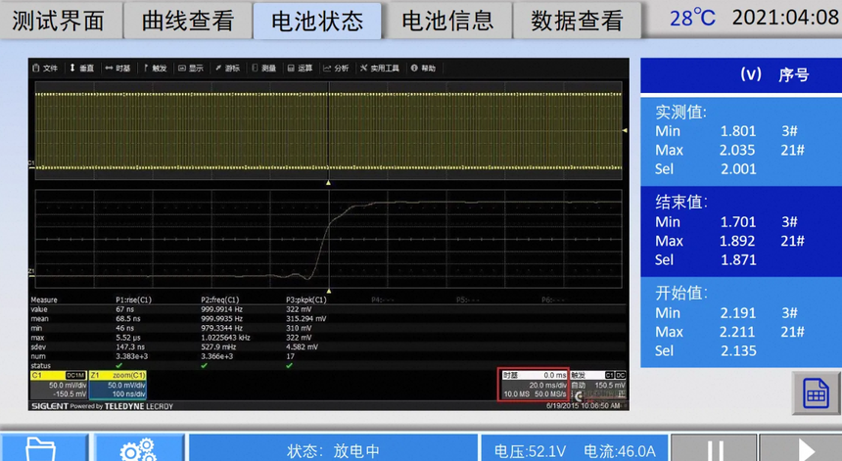
Task: Open the 运算 math menu
Action: point(300,69)
